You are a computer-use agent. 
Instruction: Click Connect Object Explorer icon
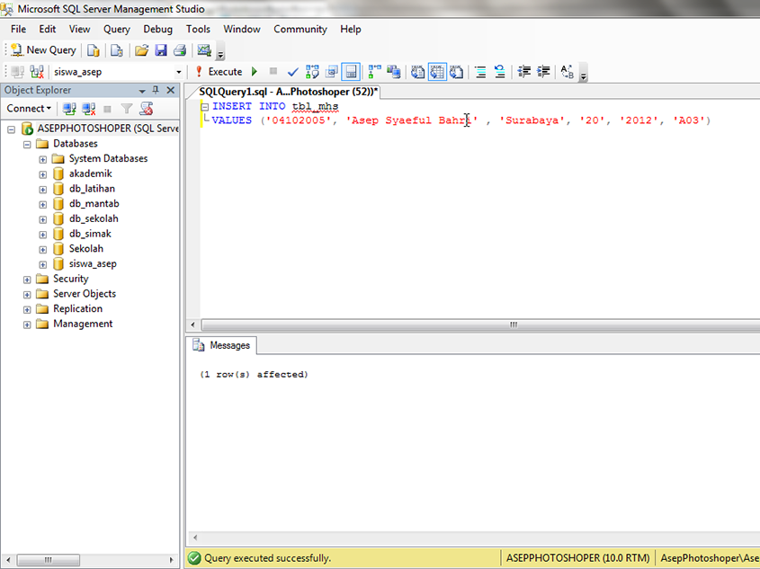[69, 109]
